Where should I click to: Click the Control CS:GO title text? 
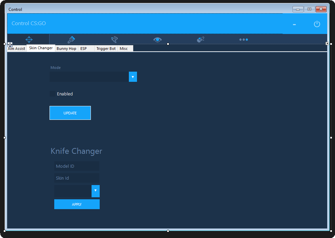click(28, 23)
